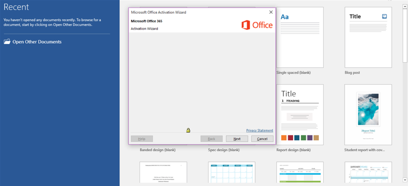Select the Blog post template thumbnail
This screenshot has width=408, height=186.
(x=368, y=37)
